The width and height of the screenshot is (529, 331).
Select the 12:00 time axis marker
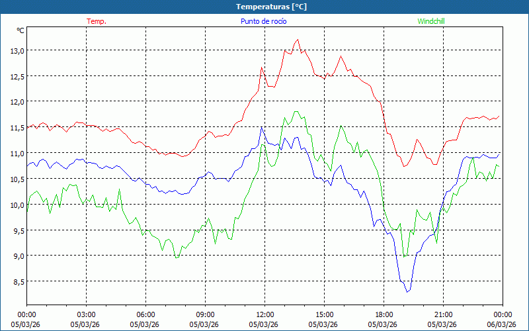264,314
